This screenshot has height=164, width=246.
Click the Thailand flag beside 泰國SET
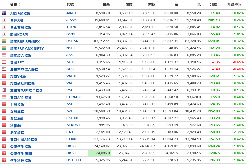pos(4,62)
